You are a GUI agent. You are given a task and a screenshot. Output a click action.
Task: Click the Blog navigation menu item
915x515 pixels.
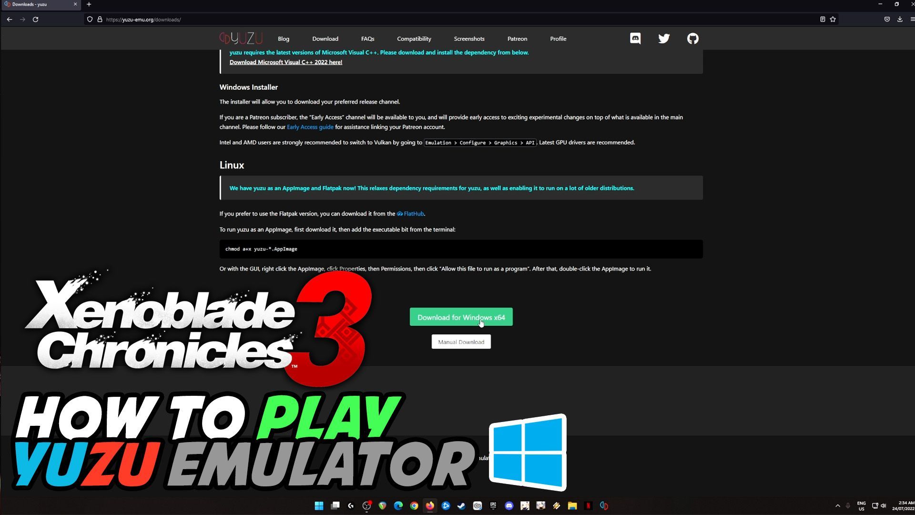284,39
